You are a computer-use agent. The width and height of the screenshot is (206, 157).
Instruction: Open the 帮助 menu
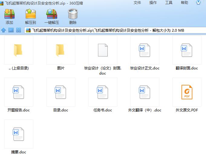tap(185, 3)
